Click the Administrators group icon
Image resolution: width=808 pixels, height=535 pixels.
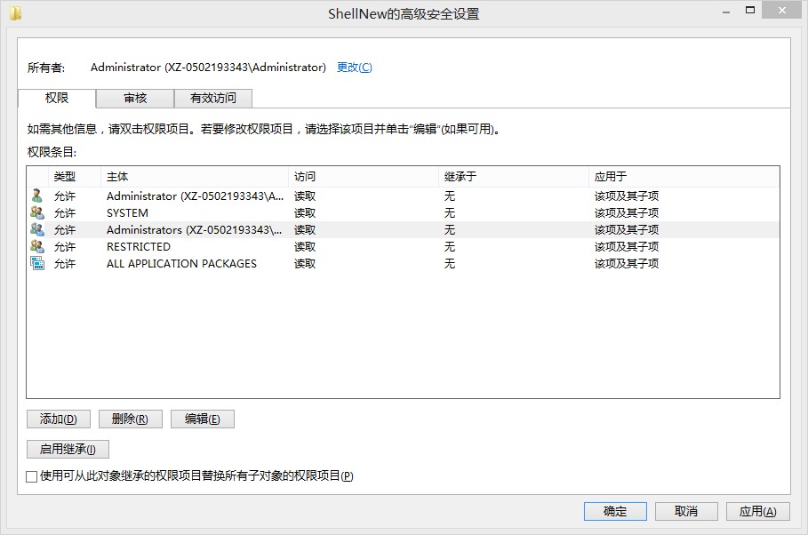[36, 230]
